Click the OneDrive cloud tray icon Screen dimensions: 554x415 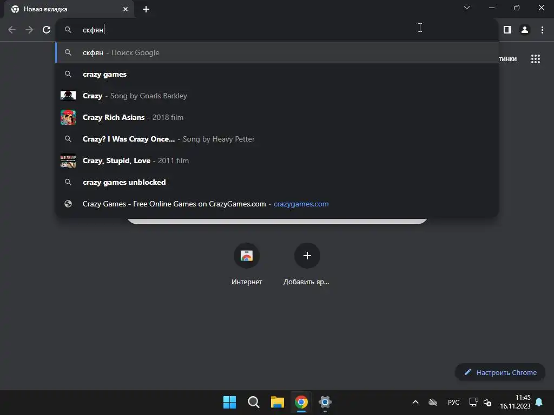coord(433,402)
